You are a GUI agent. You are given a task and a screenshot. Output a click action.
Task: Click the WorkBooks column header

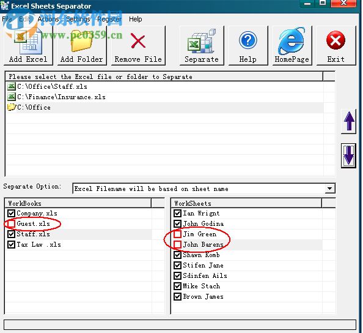point(78,203)
